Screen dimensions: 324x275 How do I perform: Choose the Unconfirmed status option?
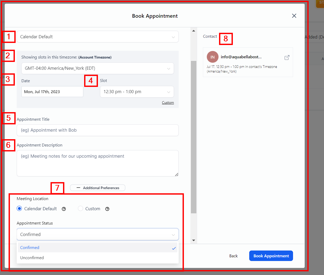pos(98,258)
